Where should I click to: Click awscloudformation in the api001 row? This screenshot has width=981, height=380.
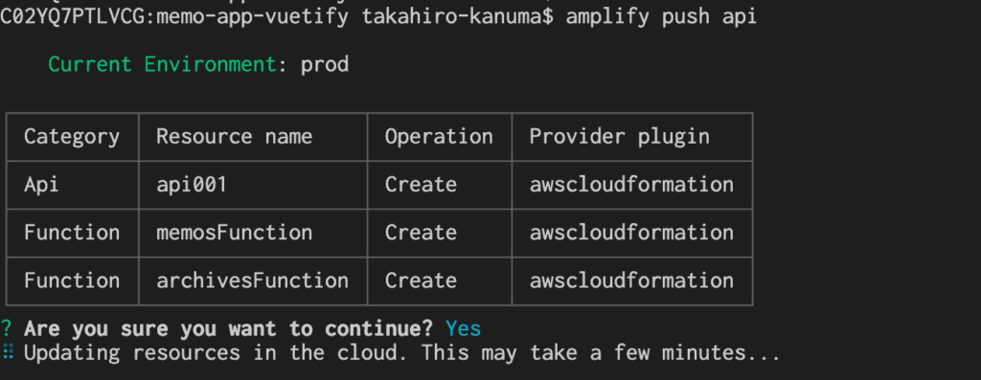631,185
